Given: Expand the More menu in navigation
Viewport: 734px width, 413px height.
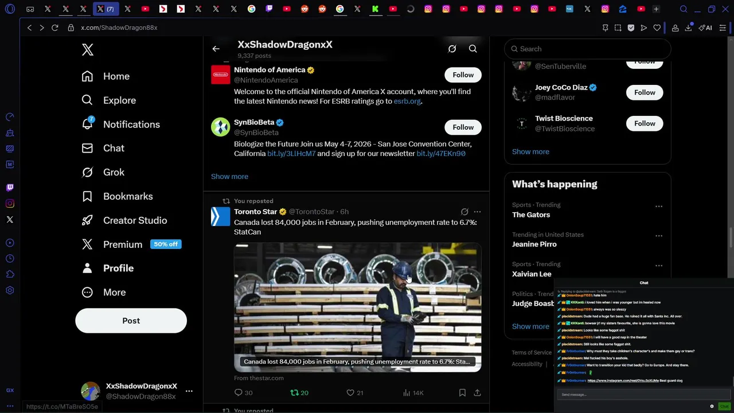Looking at the screenshot, I should pyautogui.click(x=104, y=293).
